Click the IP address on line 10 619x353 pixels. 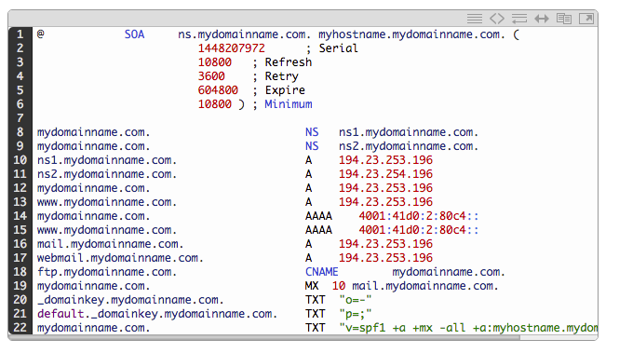pos(385,160)
